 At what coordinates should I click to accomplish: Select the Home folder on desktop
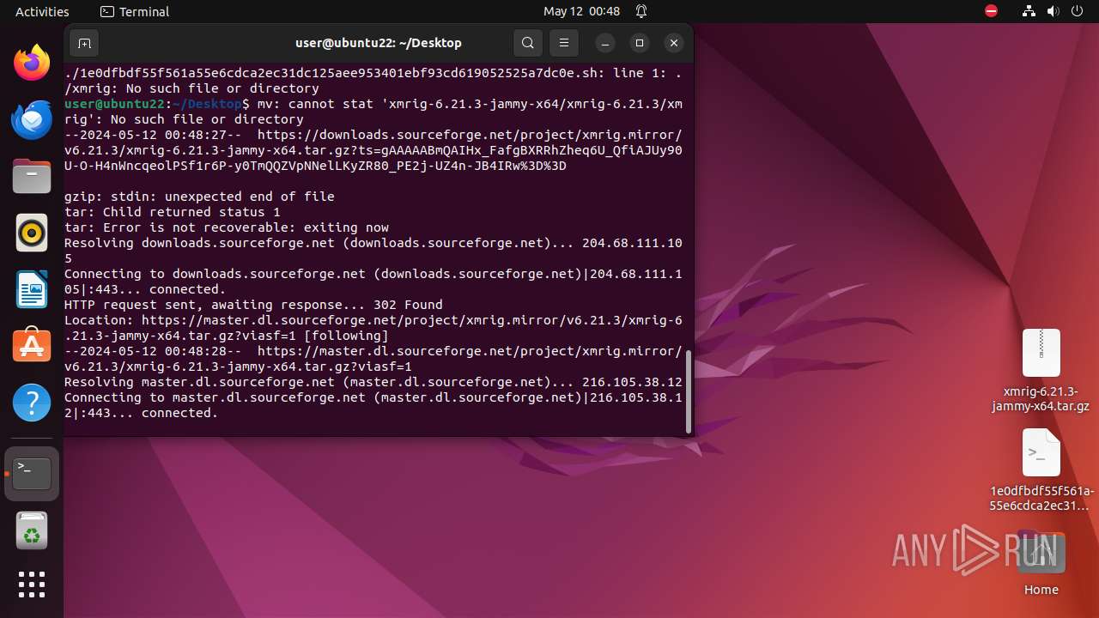(x=1041, y=562)
